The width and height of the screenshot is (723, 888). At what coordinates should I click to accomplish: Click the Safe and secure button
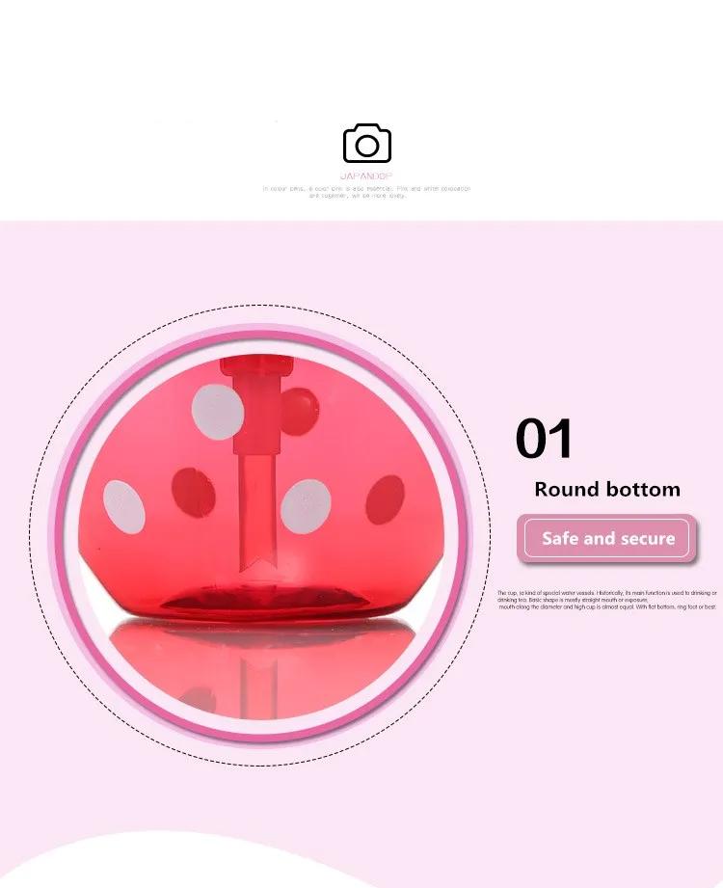607,538
